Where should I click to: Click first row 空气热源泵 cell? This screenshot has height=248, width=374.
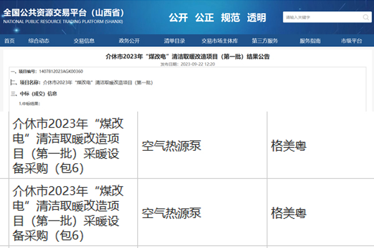pos(202,145)
